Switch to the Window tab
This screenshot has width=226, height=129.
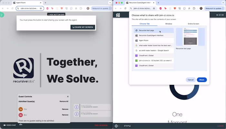point(169,24)
